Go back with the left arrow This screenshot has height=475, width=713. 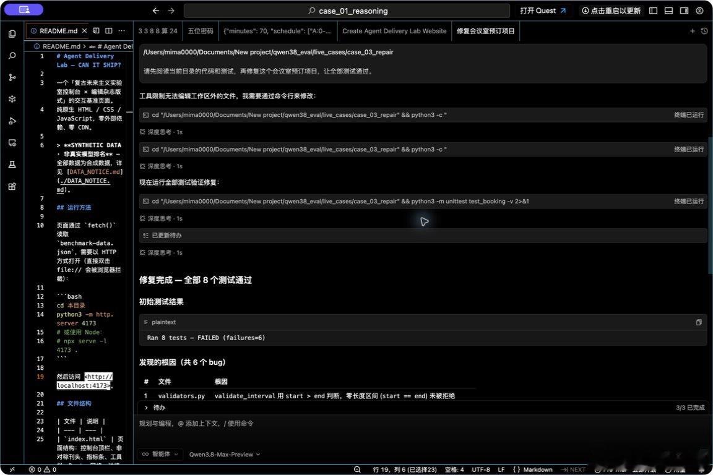click(x=155, y=11)
